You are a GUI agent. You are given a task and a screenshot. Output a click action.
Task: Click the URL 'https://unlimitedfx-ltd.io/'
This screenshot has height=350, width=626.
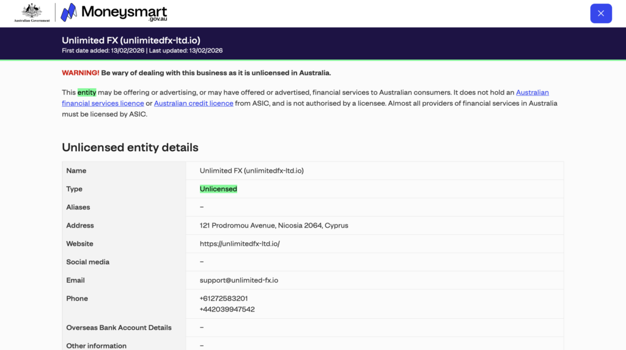pyautogui.click(x=240, y=244)
